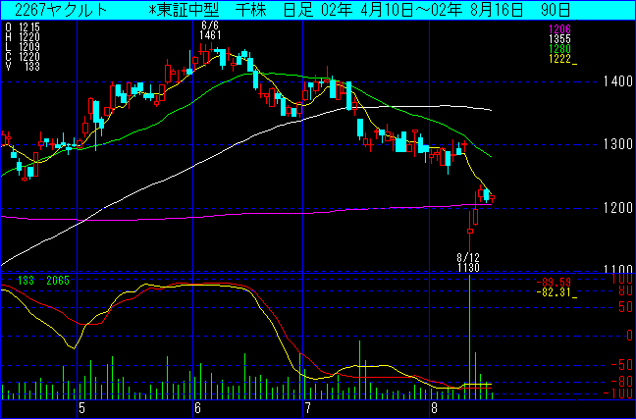The height and width of the screenshot is (419, 636).
Task: Click the 1200 price axis label
Action: point(616,208)
